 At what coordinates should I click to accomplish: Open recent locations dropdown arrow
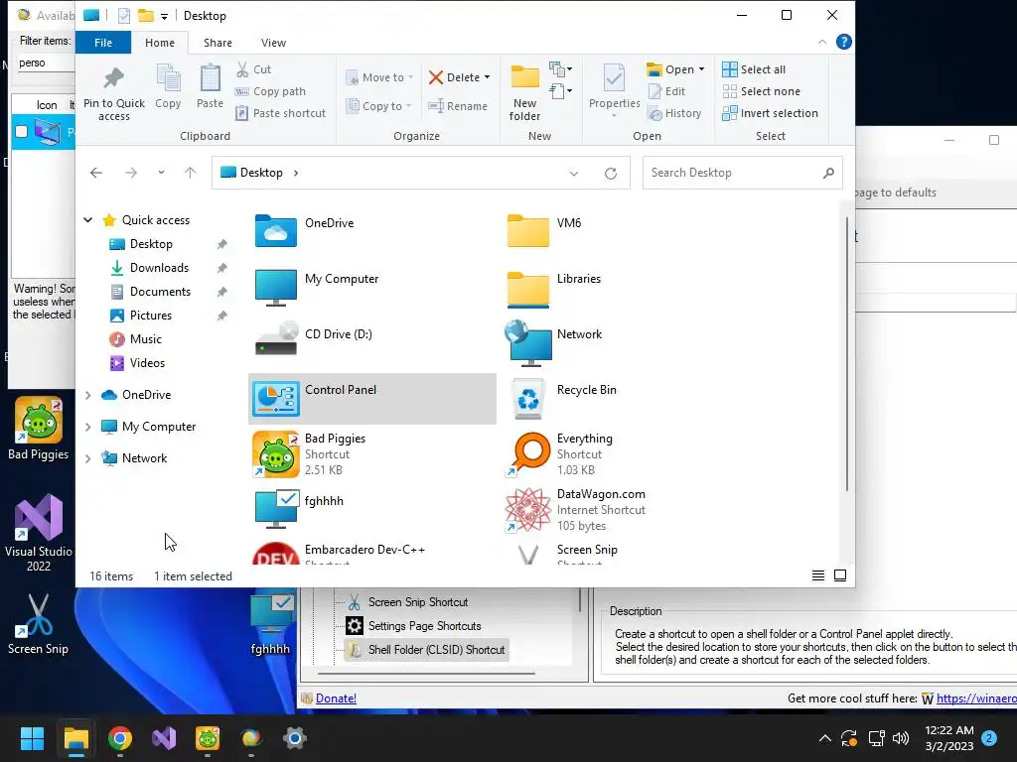[x=161, y=173]
